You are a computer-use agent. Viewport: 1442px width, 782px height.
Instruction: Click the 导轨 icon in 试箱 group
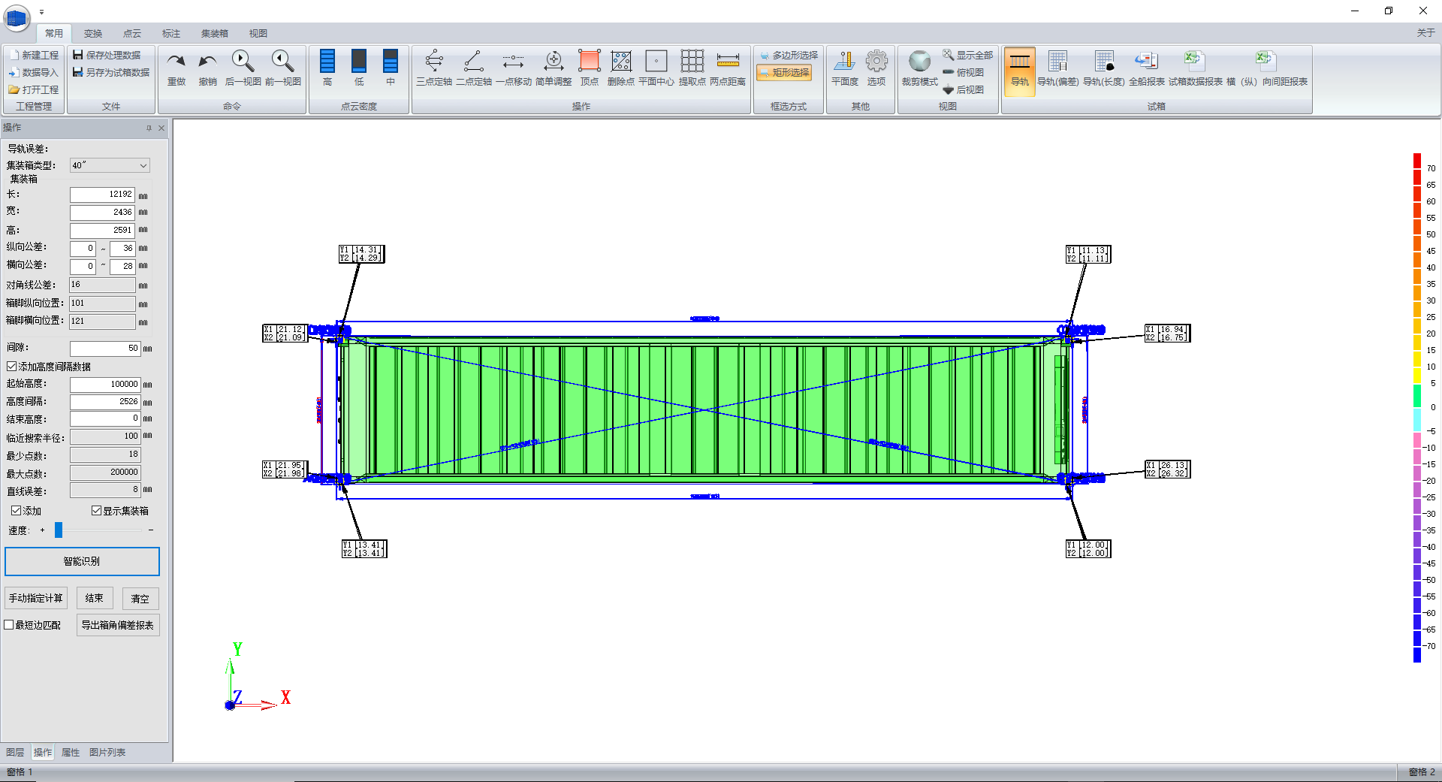pyautogui.click(x=1020, y=71)
